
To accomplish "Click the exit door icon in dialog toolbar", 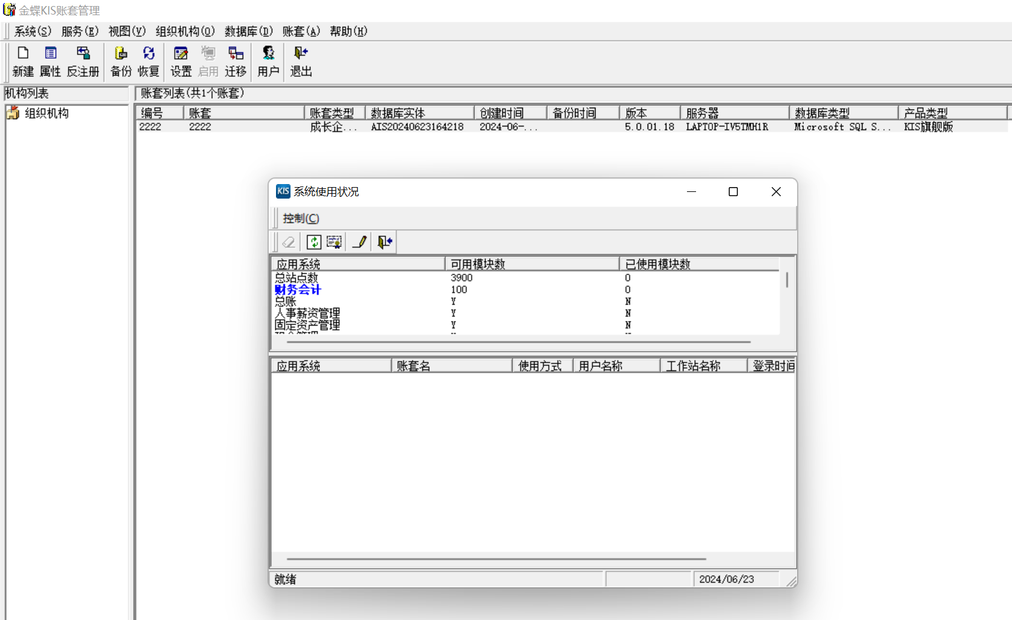I will pyautogui.click(x=385, y=242).
